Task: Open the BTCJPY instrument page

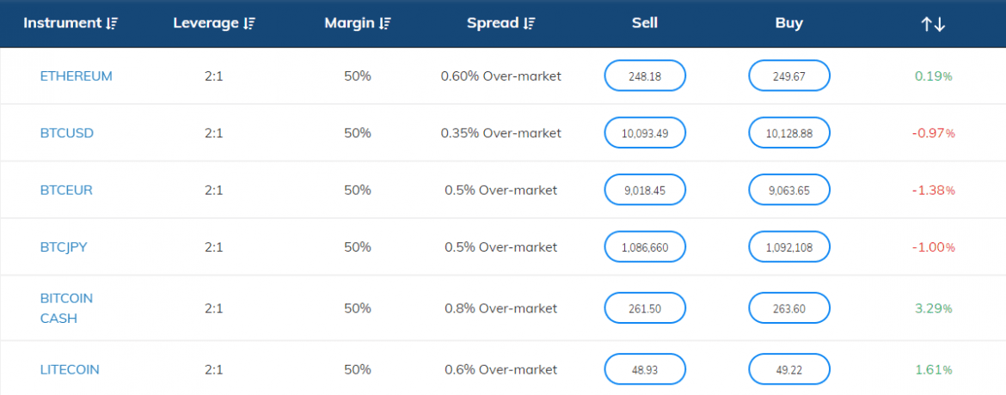Action: [x=64, y=246]
